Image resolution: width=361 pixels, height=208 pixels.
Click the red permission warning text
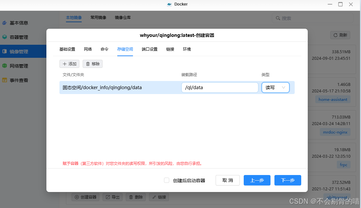133,164
